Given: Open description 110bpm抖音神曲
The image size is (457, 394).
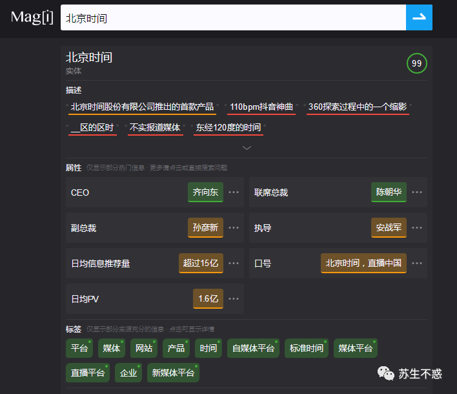Looking at the screenshot, I should coord(261,107).
